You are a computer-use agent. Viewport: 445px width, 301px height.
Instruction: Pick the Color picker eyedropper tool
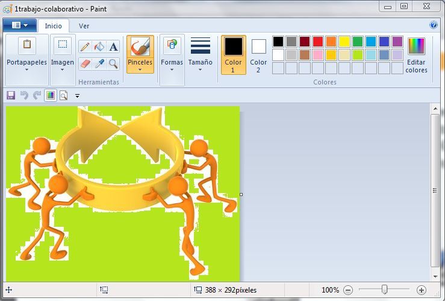(99, 63)
